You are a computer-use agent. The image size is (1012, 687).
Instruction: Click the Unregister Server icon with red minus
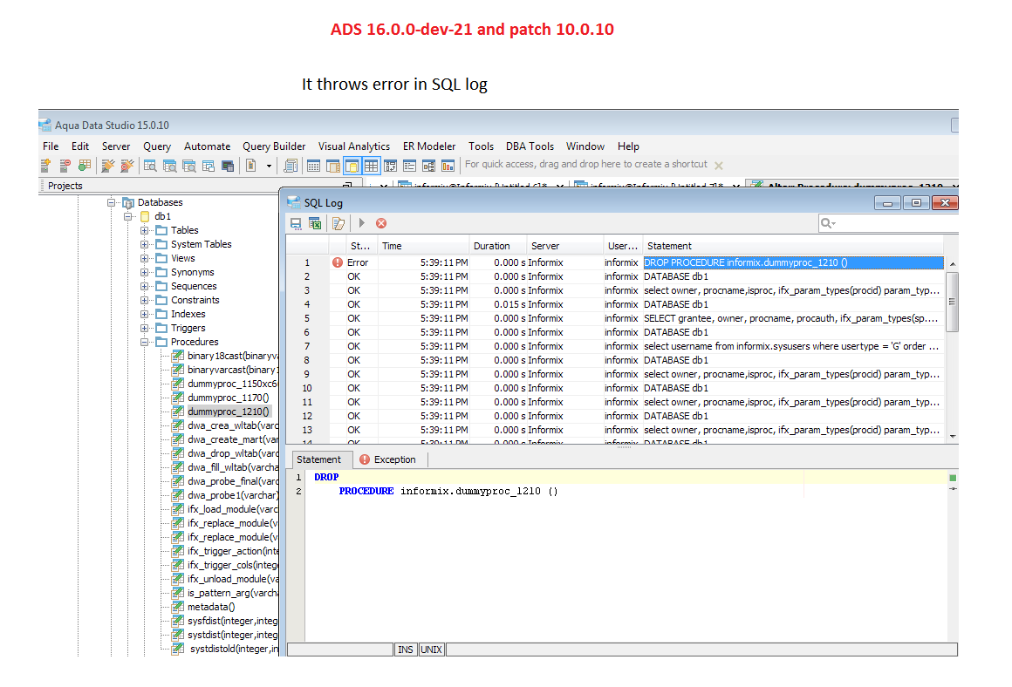point(65,166)
